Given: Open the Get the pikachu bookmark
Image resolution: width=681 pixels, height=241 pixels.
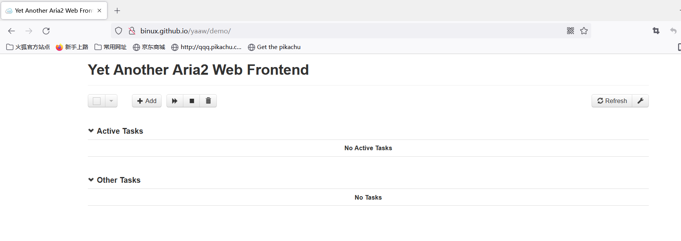Looking at the screenshot, I should coord(274,47).
